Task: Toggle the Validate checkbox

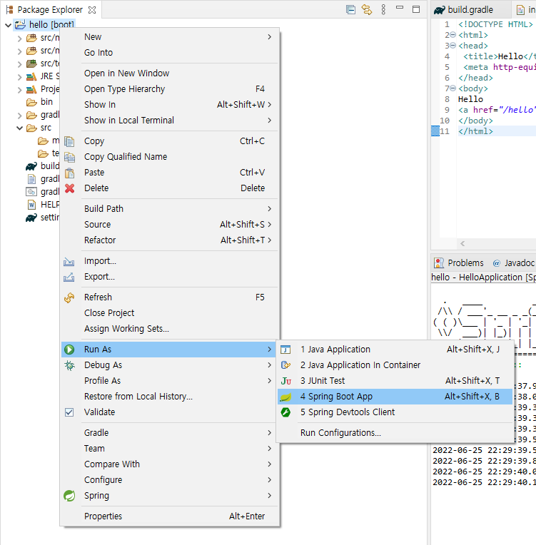Action: coord(69,412)
